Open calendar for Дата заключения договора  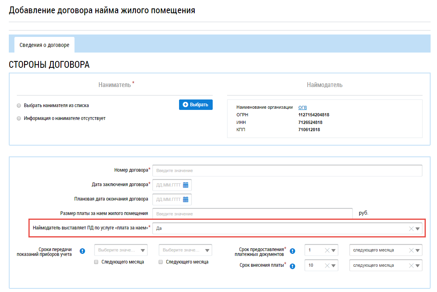(x=185, y=185)
